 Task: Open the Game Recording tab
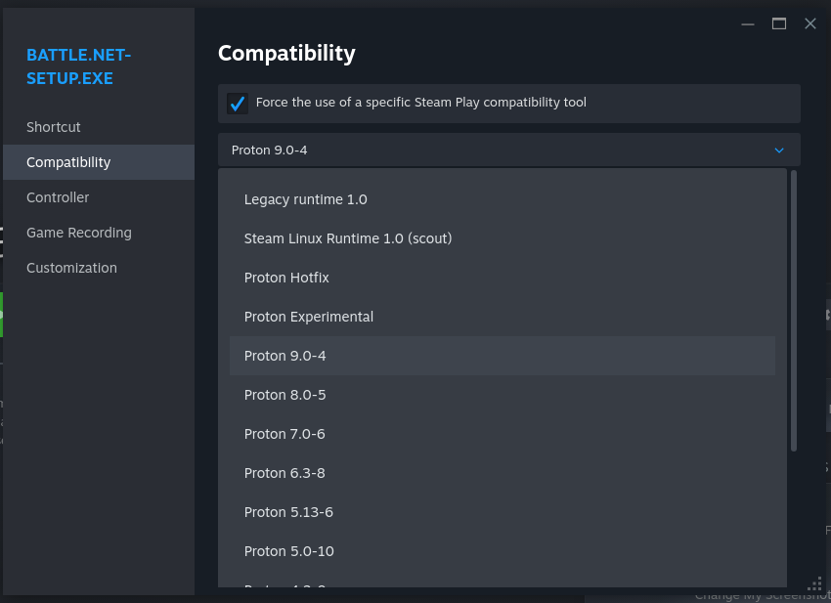tap(79, 233)
